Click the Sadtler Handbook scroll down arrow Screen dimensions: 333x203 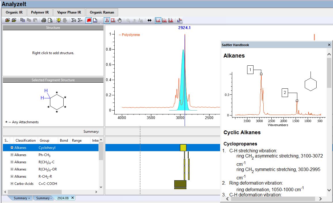click(329, 190)
